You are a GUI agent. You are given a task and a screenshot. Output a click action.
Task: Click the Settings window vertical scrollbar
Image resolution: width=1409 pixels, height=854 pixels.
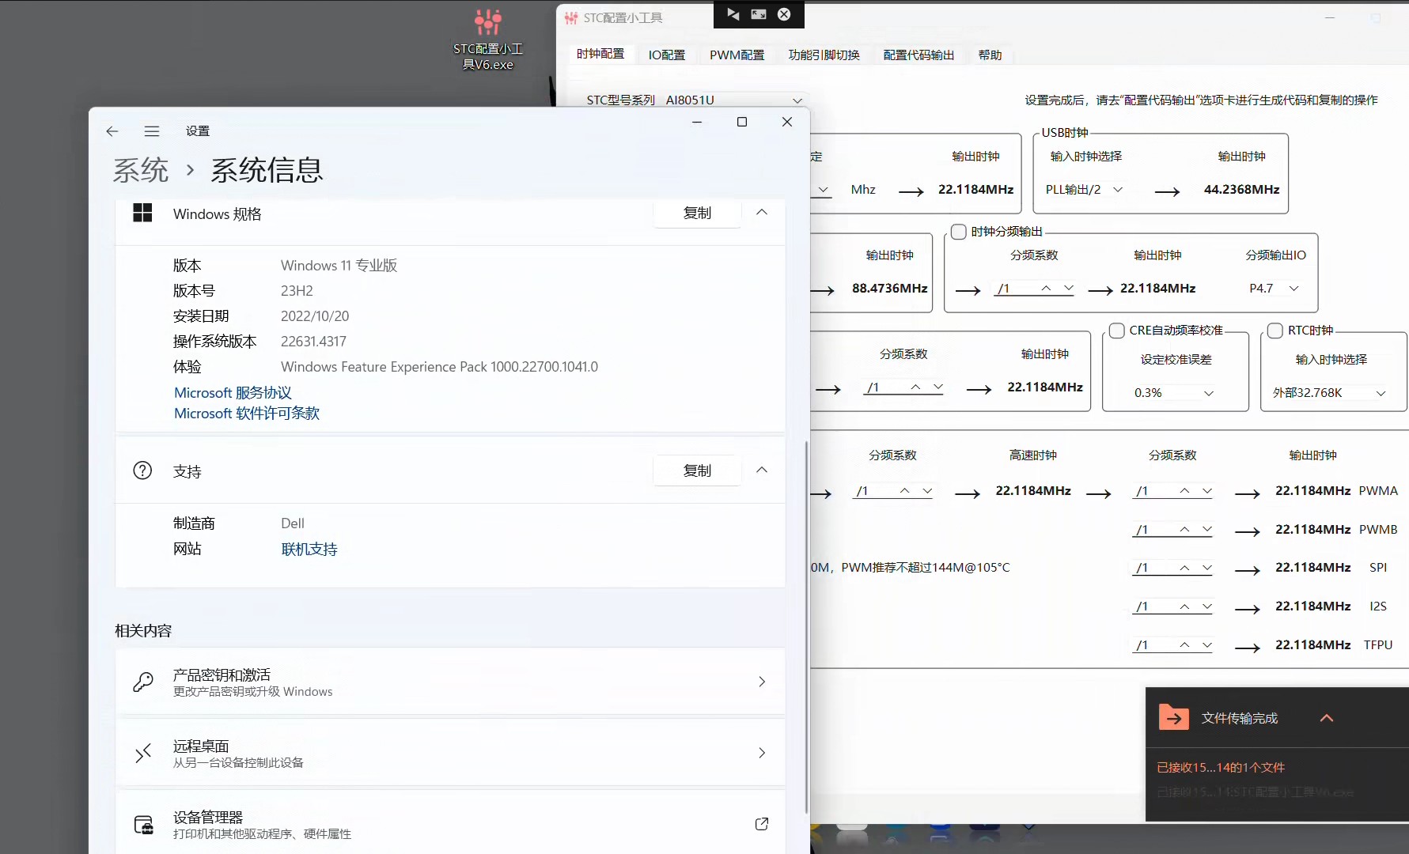[806, 627]
